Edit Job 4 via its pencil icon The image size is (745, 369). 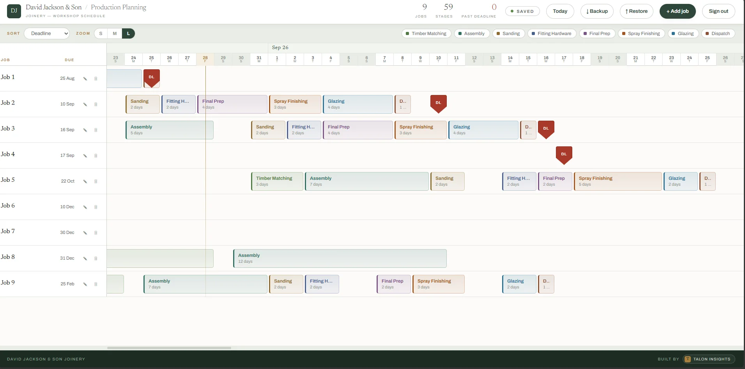(x=85, y=156)
